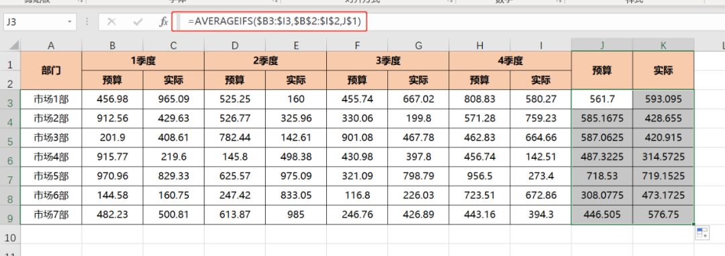Click cell with value 561.7
This screenshot has height=256, width=725.
[x=602, y=99]
